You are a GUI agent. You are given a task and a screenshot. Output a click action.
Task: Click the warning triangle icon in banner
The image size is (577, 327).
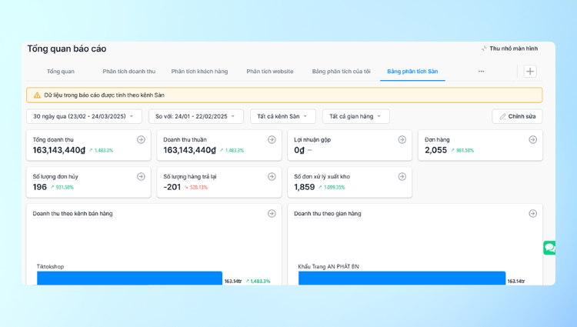point(37,95)
